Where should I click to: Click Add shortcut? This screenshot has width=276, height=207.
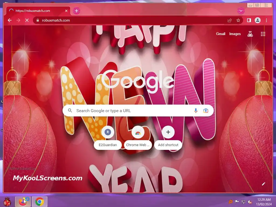click(x=168, y=138)
